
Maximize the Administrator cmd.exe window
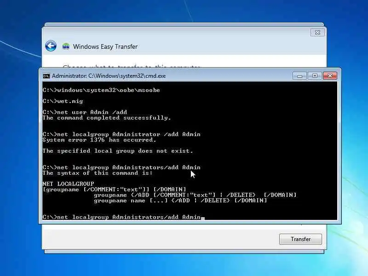[315, 76]
